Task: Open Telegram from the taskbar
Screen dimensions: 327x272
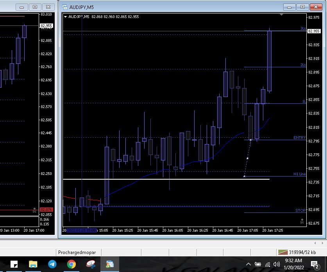Action: (x=52, y=264)
